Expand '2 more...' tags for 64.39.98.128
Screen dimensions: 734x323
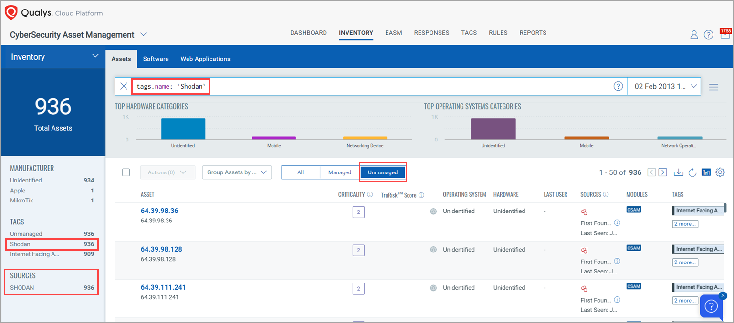pos(685,262)
